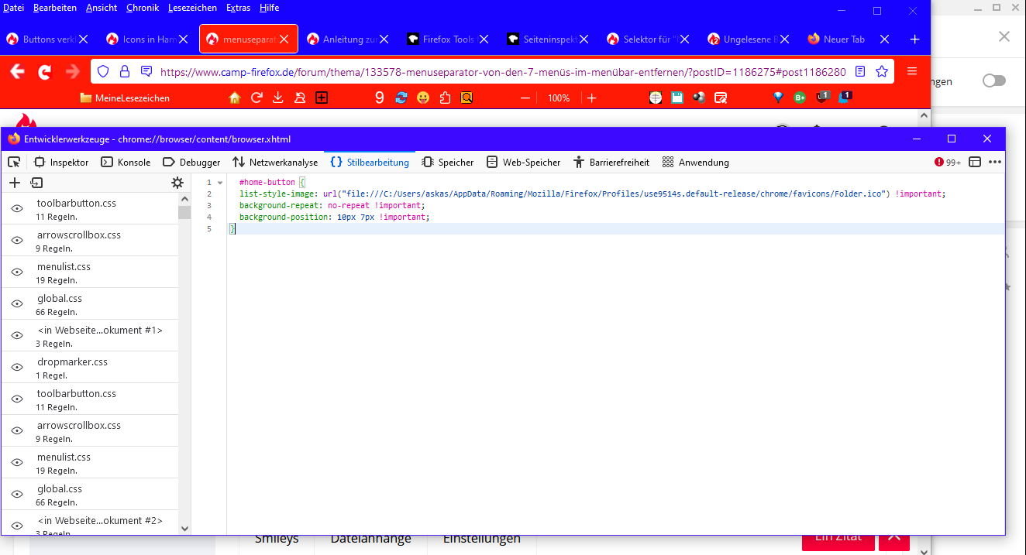Click the element picker icon in developer tools
Image resolution: width=1026 pixels, height=555 pixels.
(x=14, y=163)
